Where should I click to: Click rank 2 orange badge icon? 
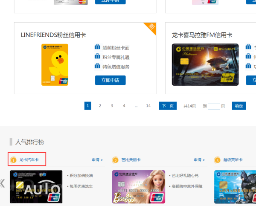(x=115, y=160)
